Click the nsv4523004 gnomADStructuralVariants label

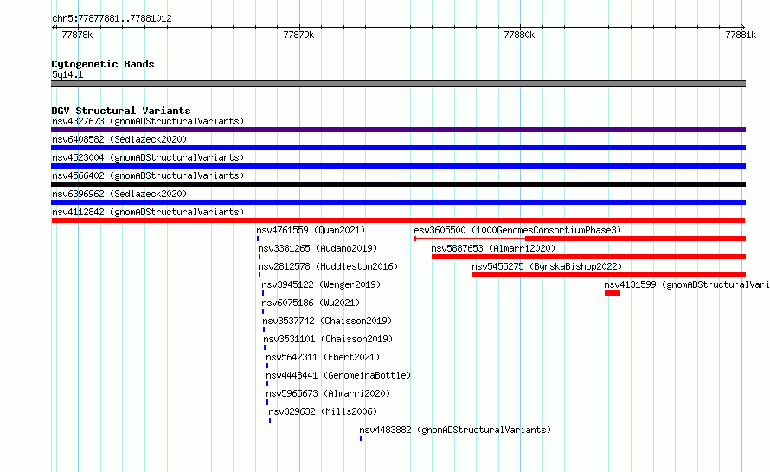click(148, 157)
